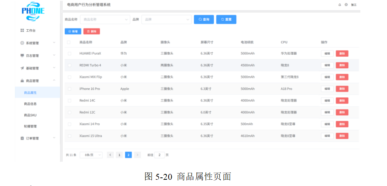Expand the 系统管理 menu chevron
Image resolution: width=387 pixels, height=186 pixels.
click(x=54, y=43)
